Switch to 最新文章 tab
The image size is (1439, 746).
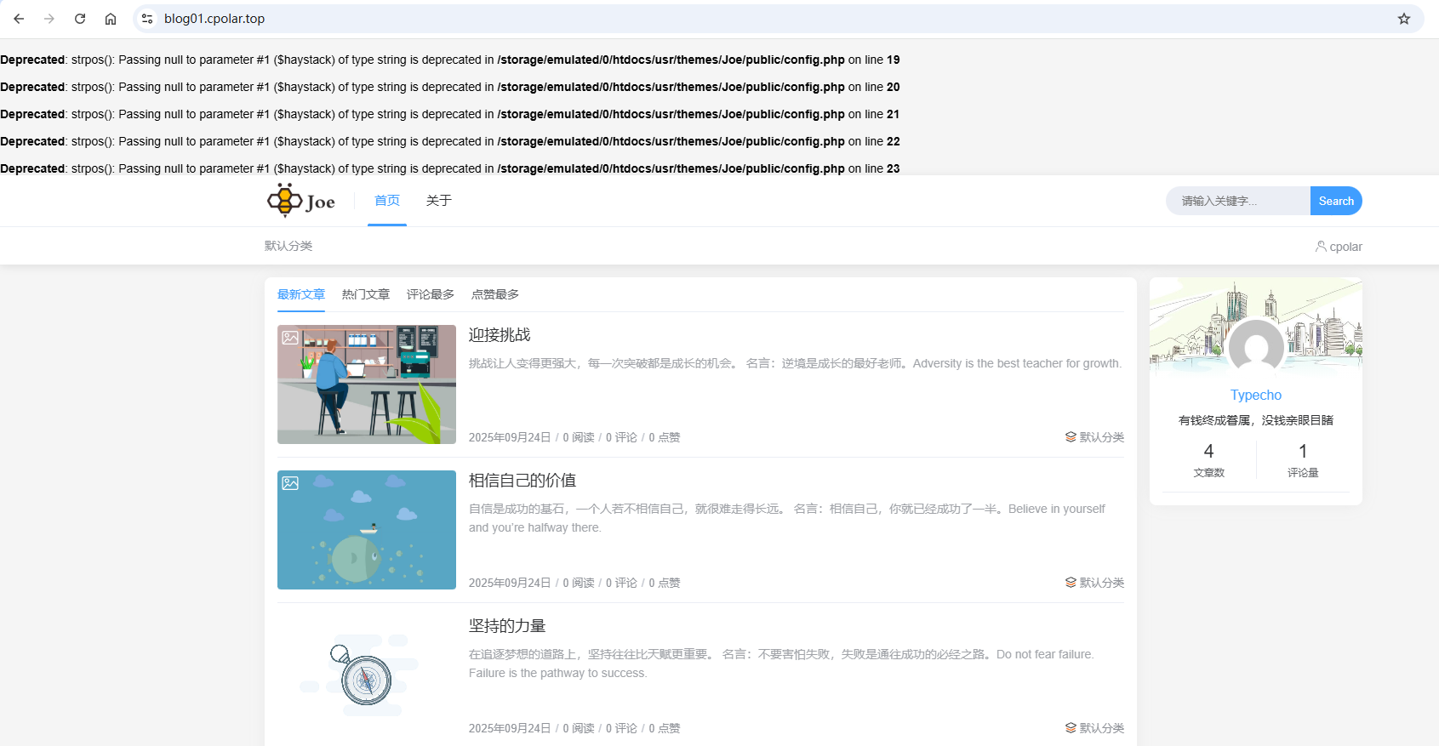(301, 294)
